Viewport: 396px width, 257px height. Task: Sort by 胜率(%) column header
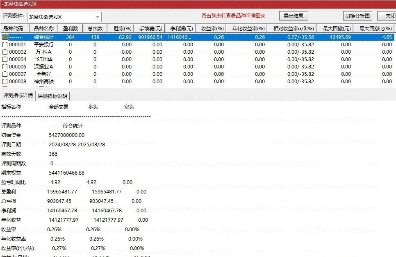pos(121,29)
